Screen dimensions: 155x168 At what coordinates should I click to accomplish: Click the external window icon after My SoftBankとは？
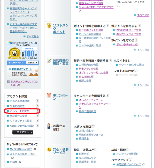35,149
